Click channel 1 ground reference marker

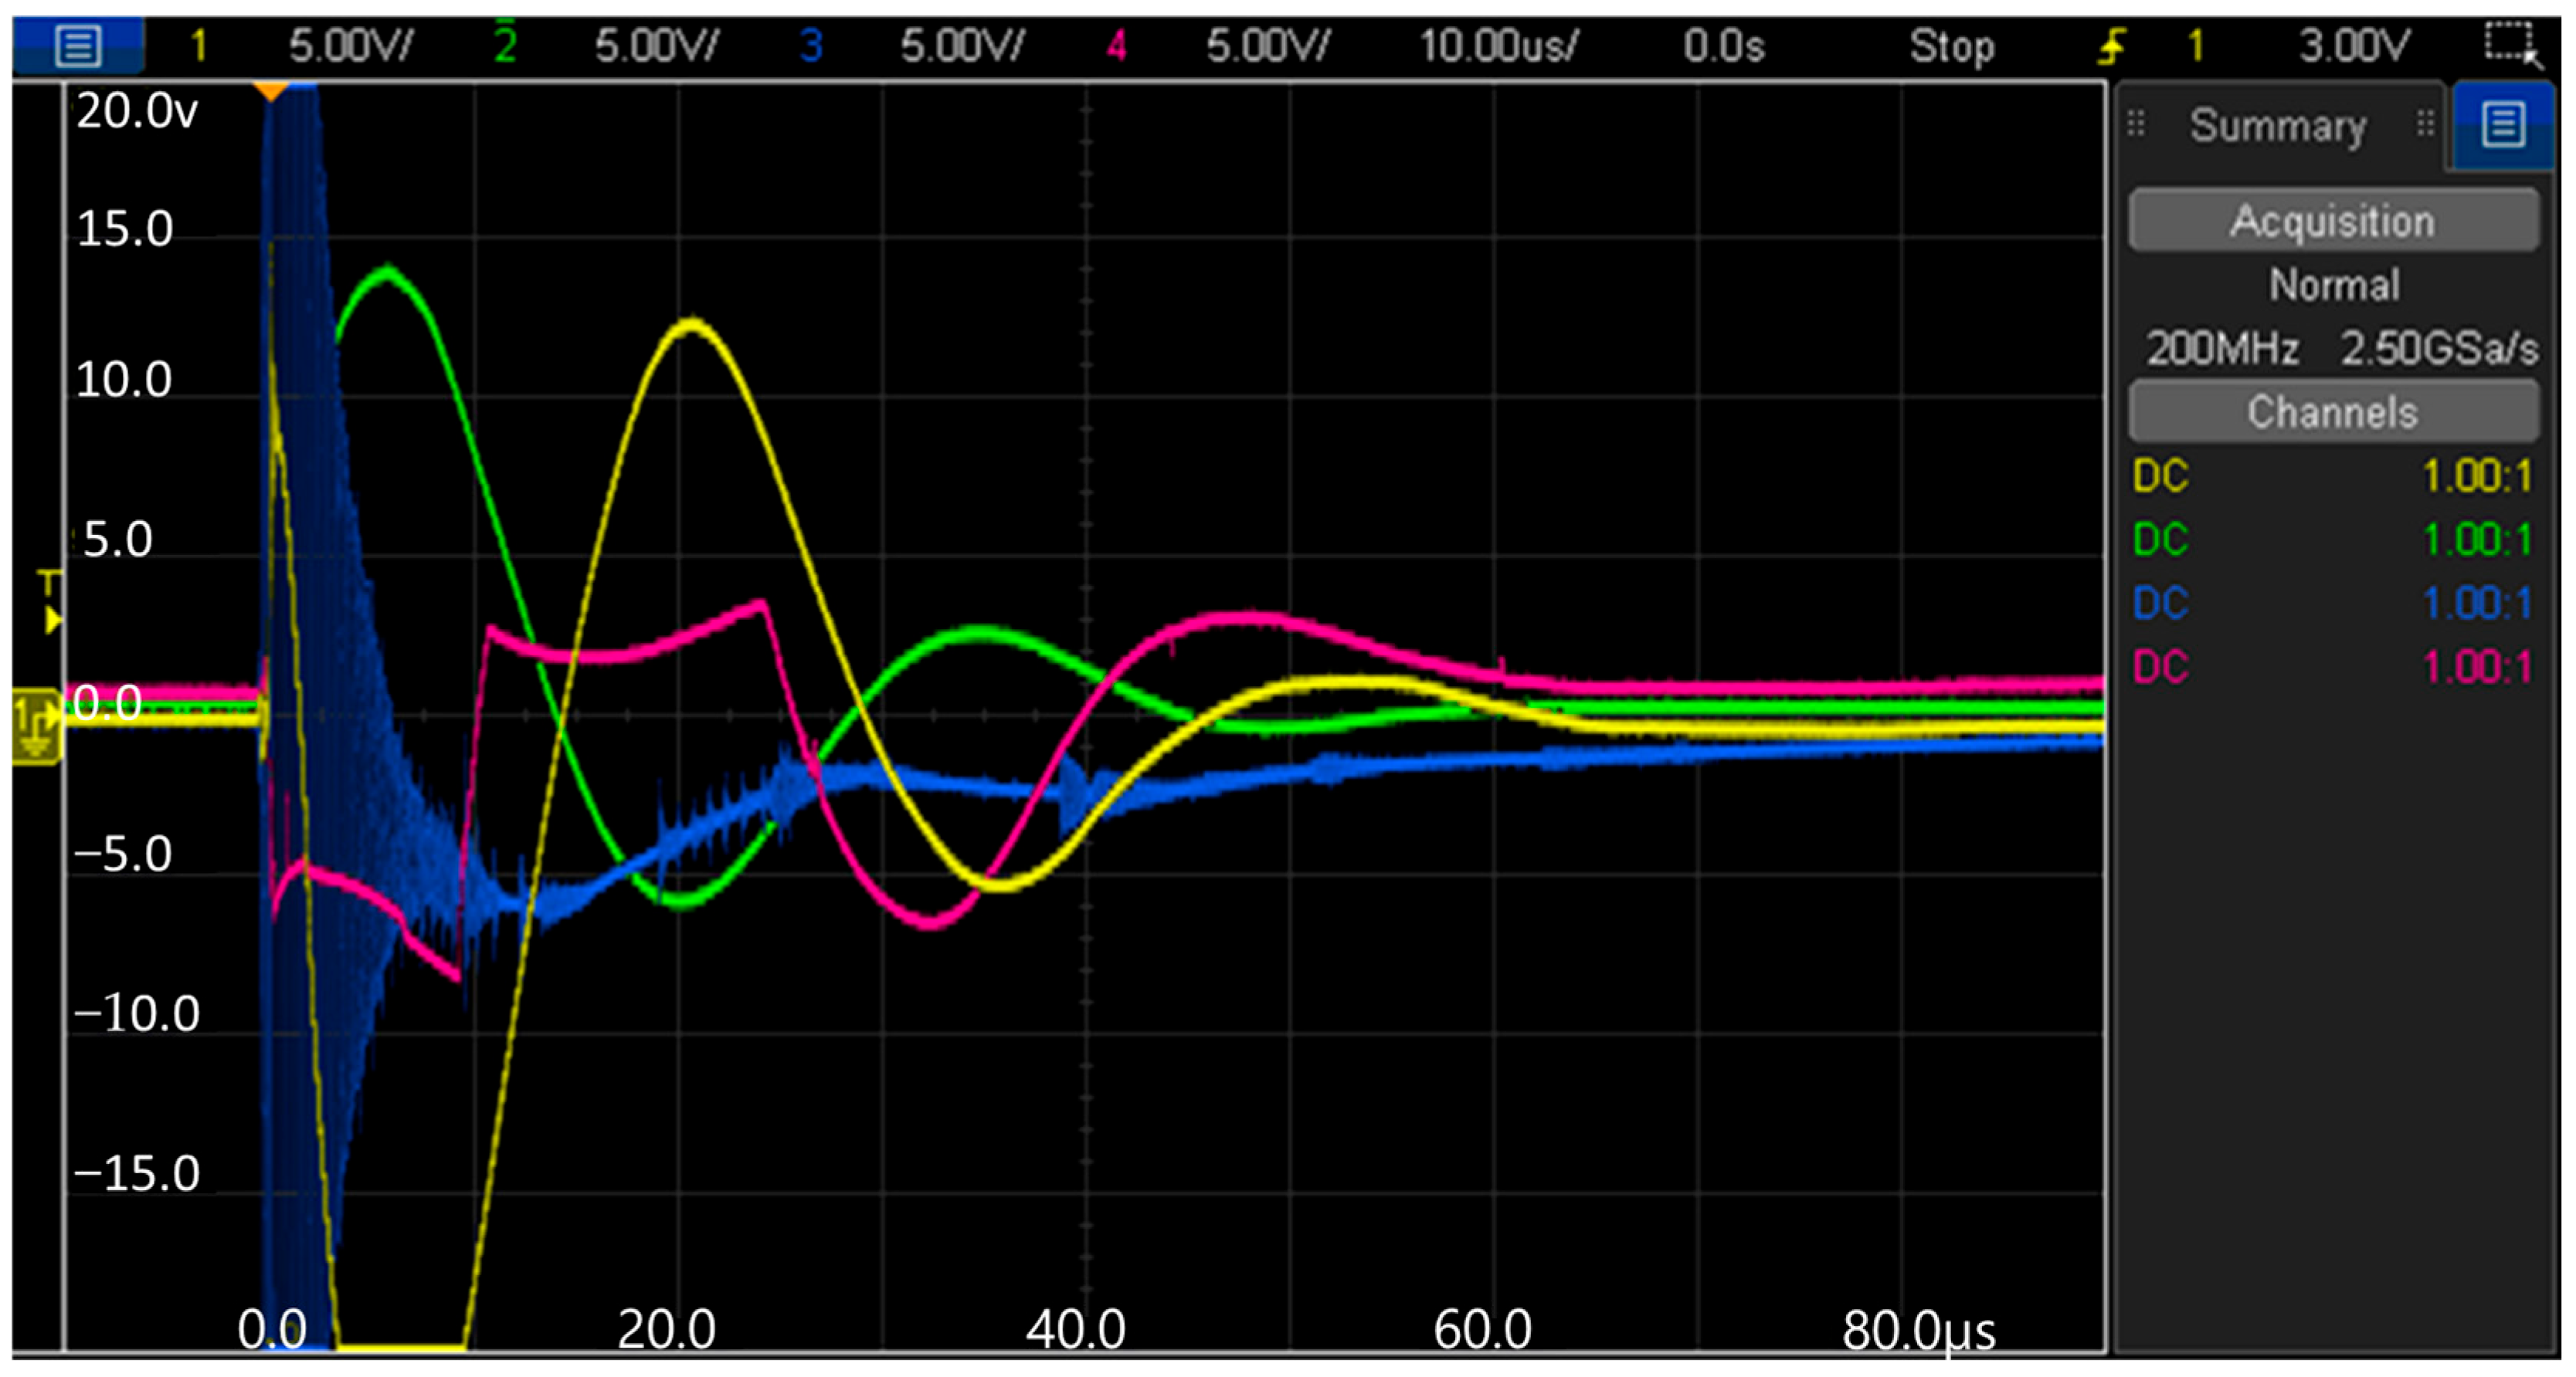[x=36, y=726]
